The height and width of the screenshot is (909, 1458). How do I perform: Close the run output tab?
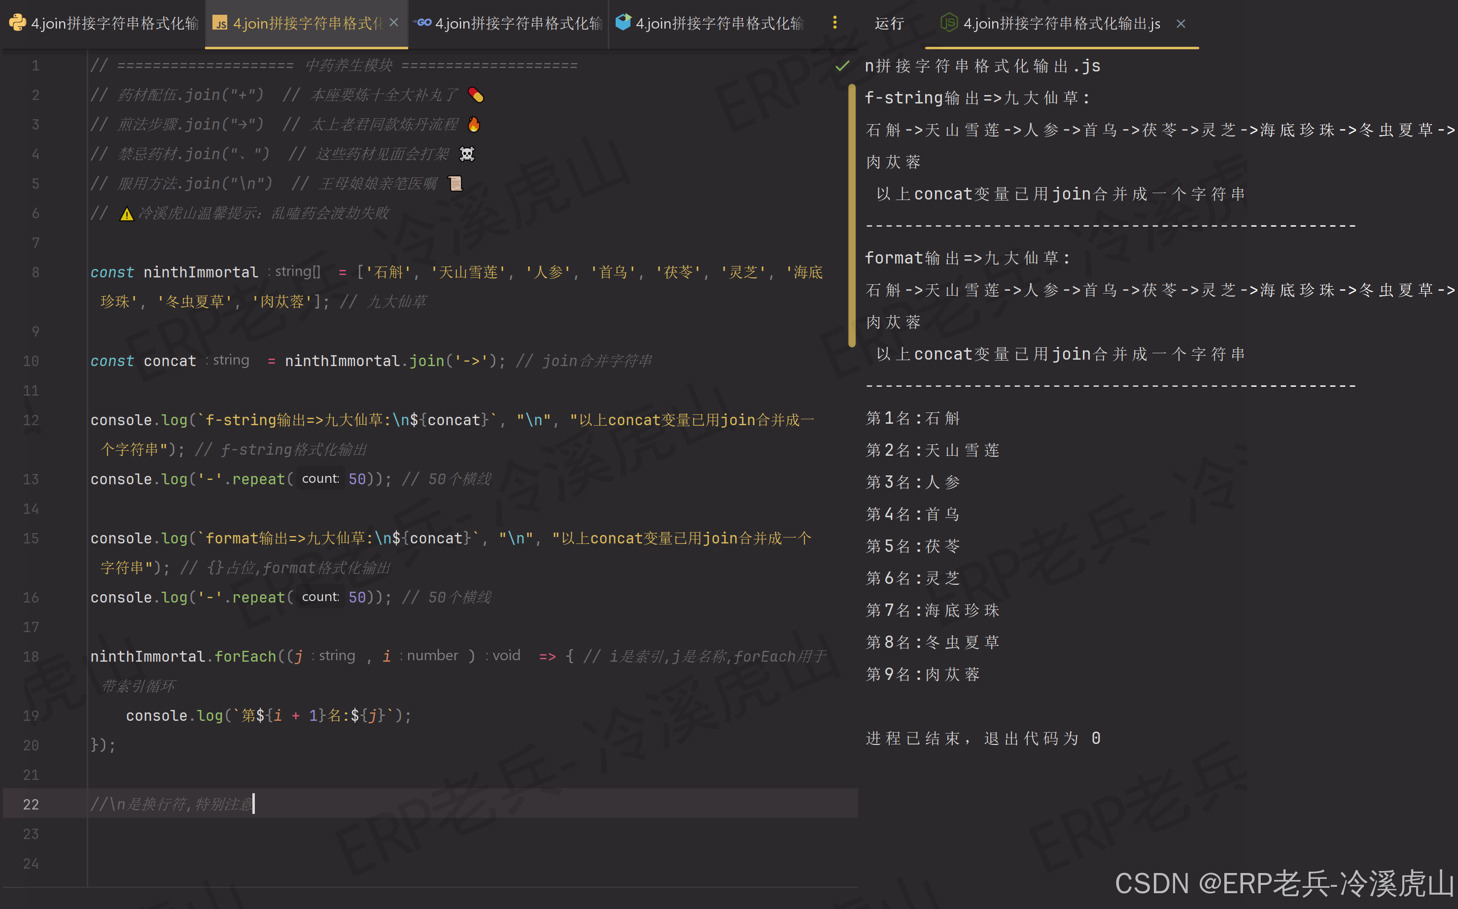pos(1180,24)
